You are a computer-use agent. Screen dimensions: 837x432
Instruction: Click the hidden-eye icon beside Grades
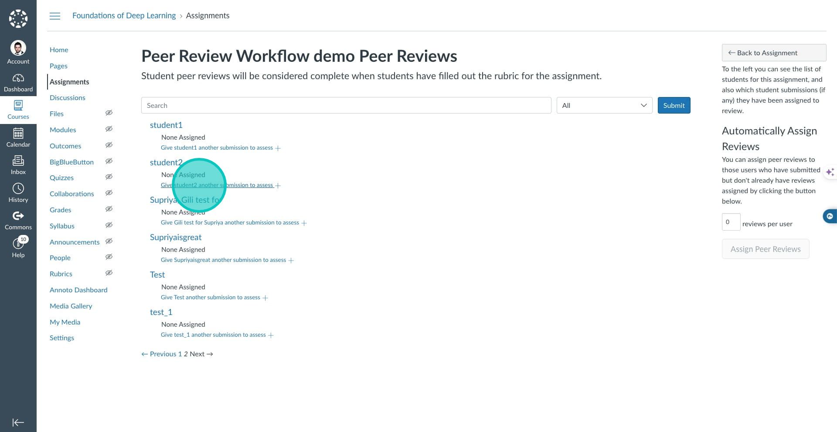click(x=109, y=209)
